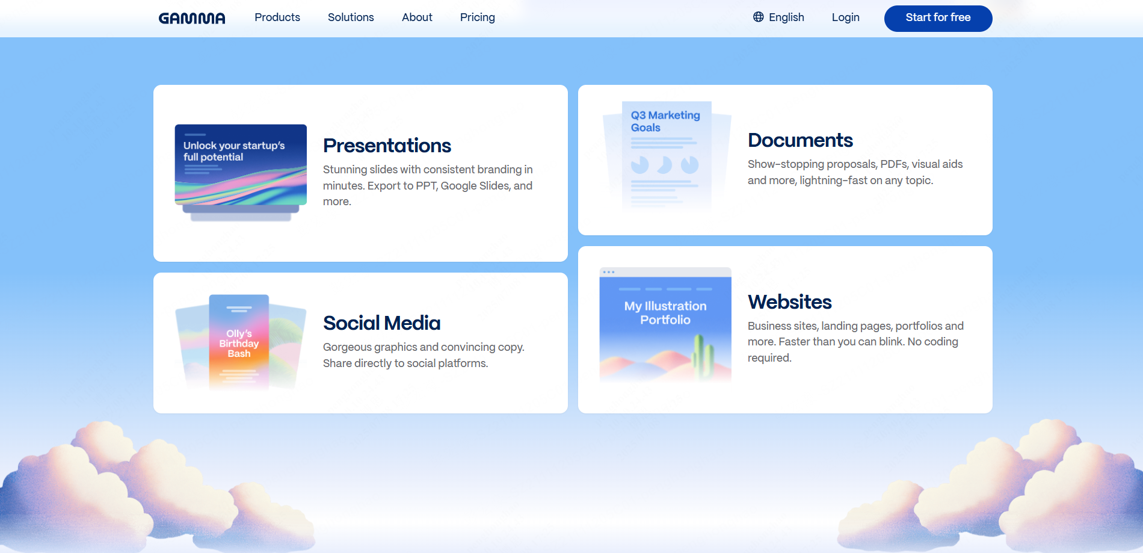
Task: Click 'Gorgeous graphics and convincing copy' text
Action: [424, 355]
